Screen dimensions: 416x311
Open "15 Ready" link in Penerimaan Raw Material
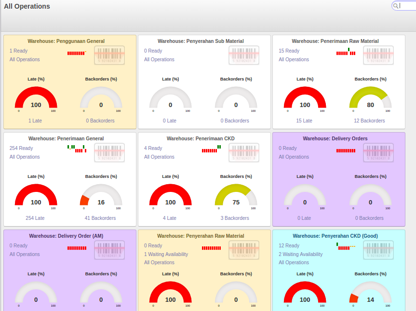pyautogui.click(x=289, y=51)
